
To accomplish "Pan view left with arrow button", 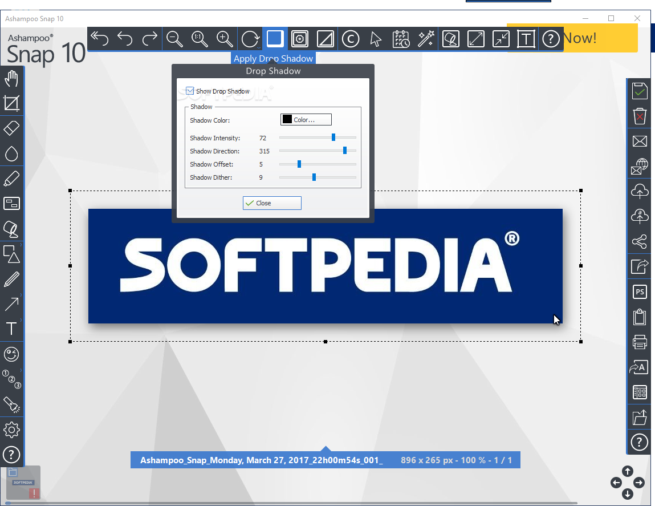I will pos(616,483).
